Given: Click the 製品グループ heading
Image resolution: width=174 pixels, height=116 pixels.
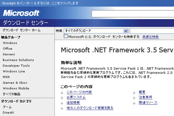Looking at the screenshot, I should pos(11,37).
